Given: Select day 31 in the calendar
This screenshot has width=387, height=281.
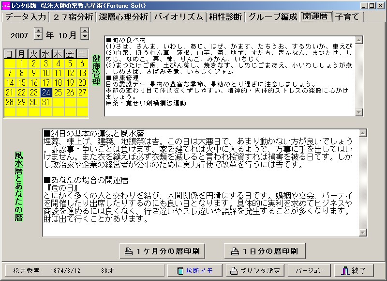Looking at the screenshot, I should (x=46, y=102).
